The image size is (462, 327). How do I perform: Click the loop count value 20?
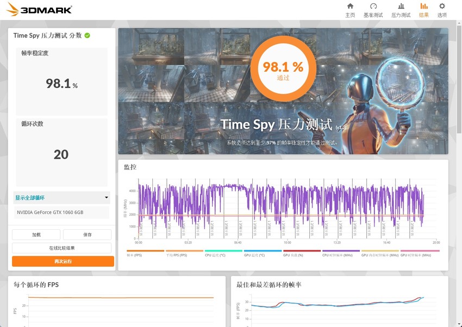61,154
